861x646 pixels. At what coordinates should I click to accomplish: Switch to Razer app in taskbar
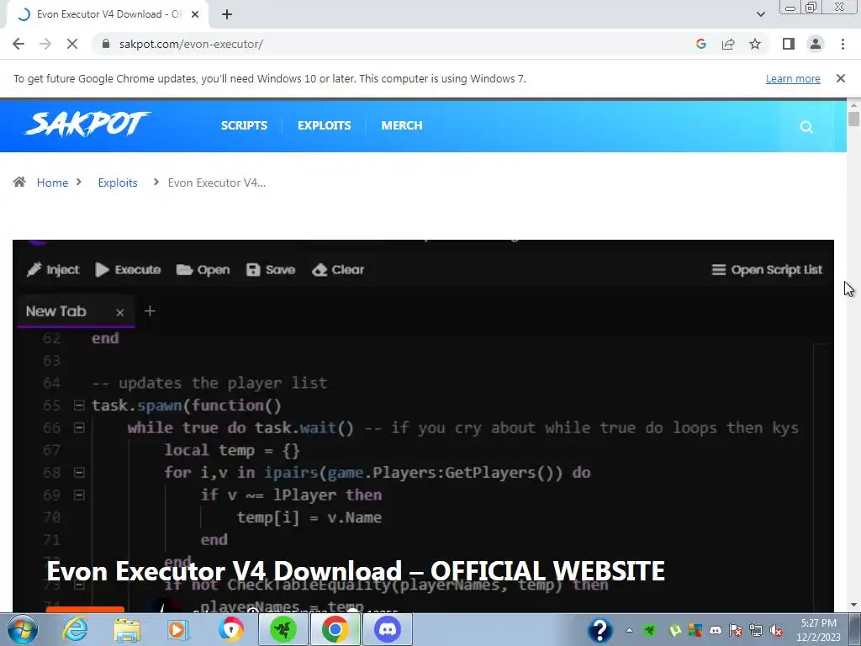point(283,629)
